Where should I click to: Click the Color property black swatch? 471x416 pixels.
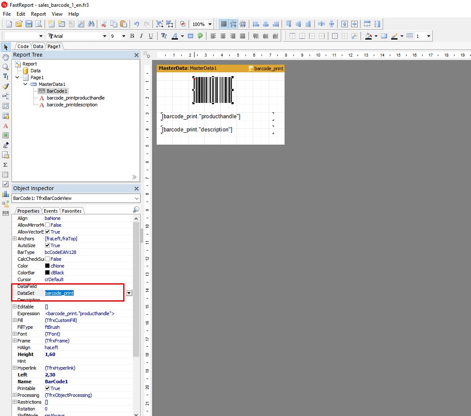tap(47, 266)
